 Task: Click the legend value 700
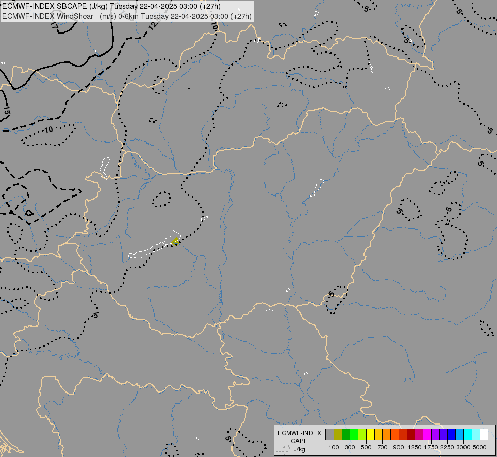point(383,447)
